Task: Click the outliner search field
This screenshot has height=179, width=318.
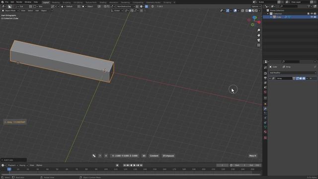Action: (x=288, y=6)
